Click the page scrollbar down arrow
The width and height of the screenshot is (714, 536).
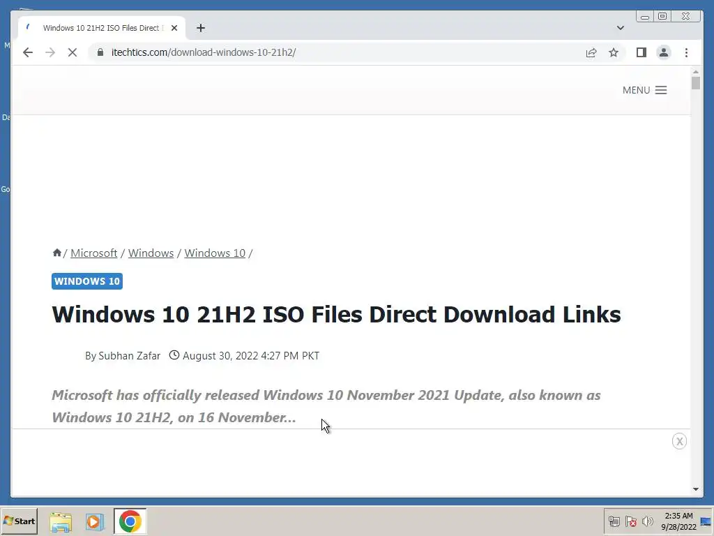(695, 489)
